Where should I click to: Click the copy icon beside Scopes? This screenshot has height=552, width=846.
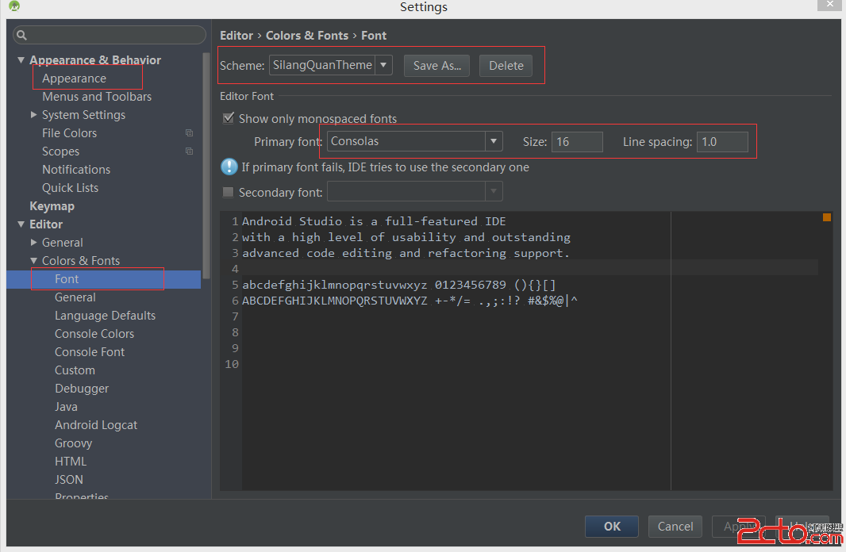(x=190, y=151)
